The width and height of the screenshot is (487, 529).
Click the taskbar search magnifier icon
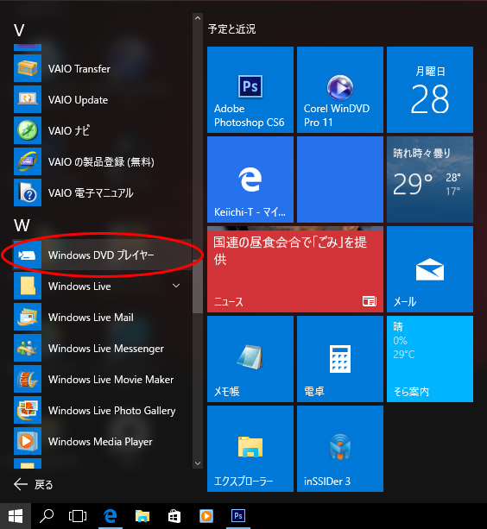pyautogui.click(x=47, y=516)
